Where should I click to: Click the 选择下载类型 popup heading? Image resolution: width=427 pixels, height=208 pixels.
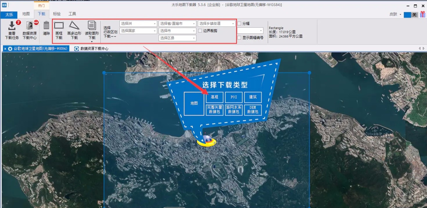[225, 85]
